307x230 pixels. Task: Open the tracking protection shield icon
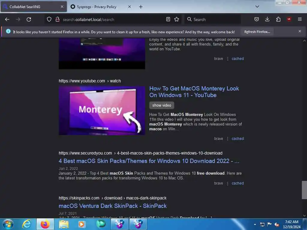[49, 19]
